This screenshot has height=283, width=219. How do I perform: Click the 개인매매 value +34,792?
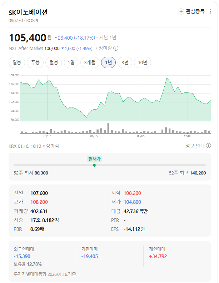pyautogui.click(x=158, y=256)
